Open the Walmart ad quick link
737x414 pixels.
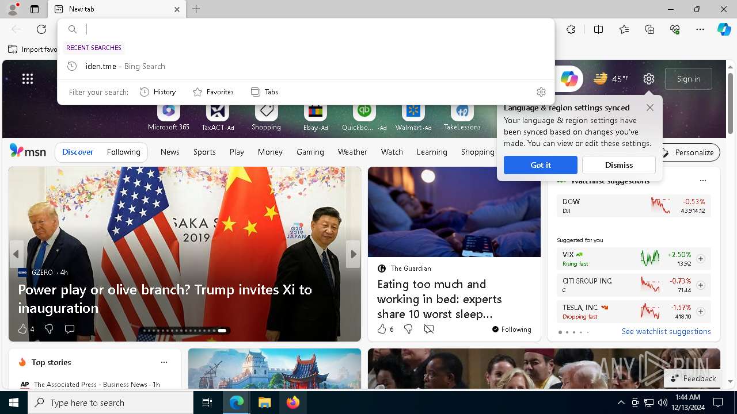(413, 117)
